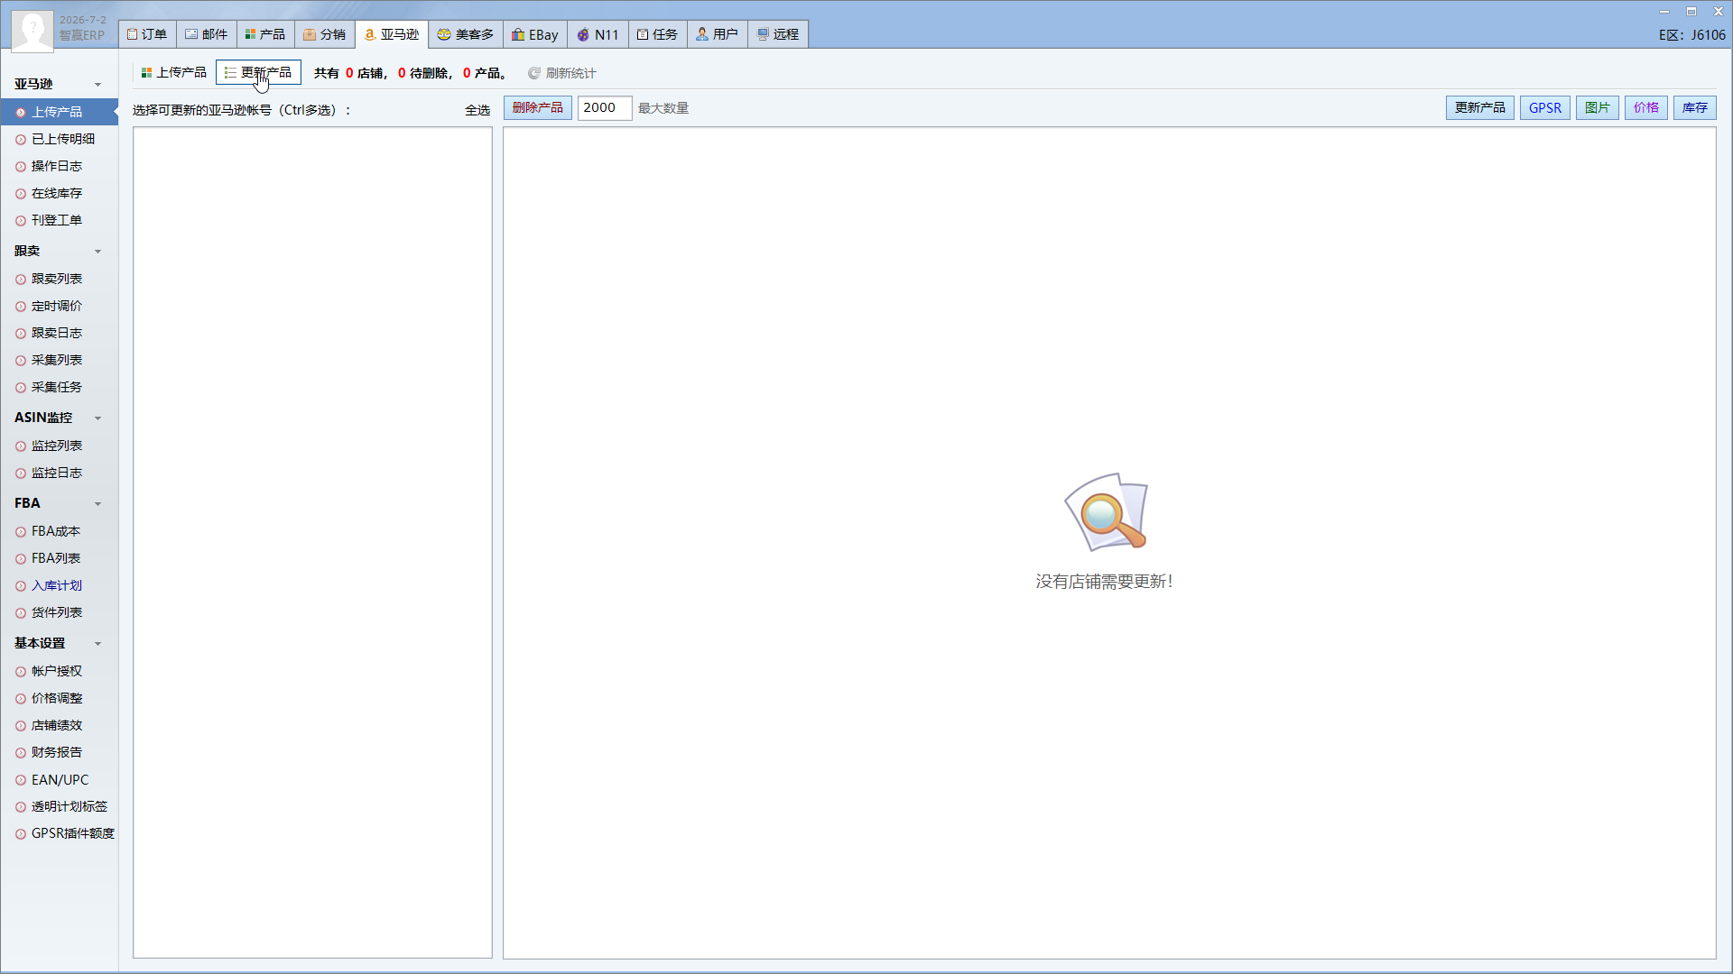
Task: Click the GPSR update button
Action: [1545, 107]
